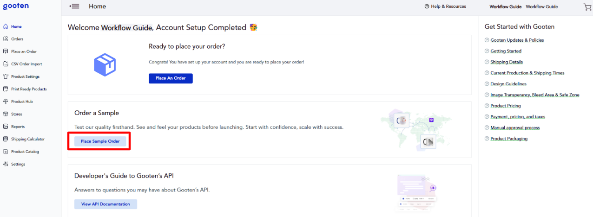Click question icon beside Manual approval process
Screen dimensions: 593x217
[487, 128]
